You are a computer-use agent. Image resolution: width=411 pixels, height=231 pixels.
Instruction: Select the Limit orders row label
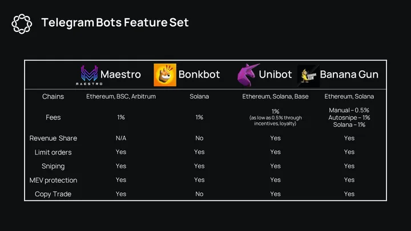coord(53,152)
